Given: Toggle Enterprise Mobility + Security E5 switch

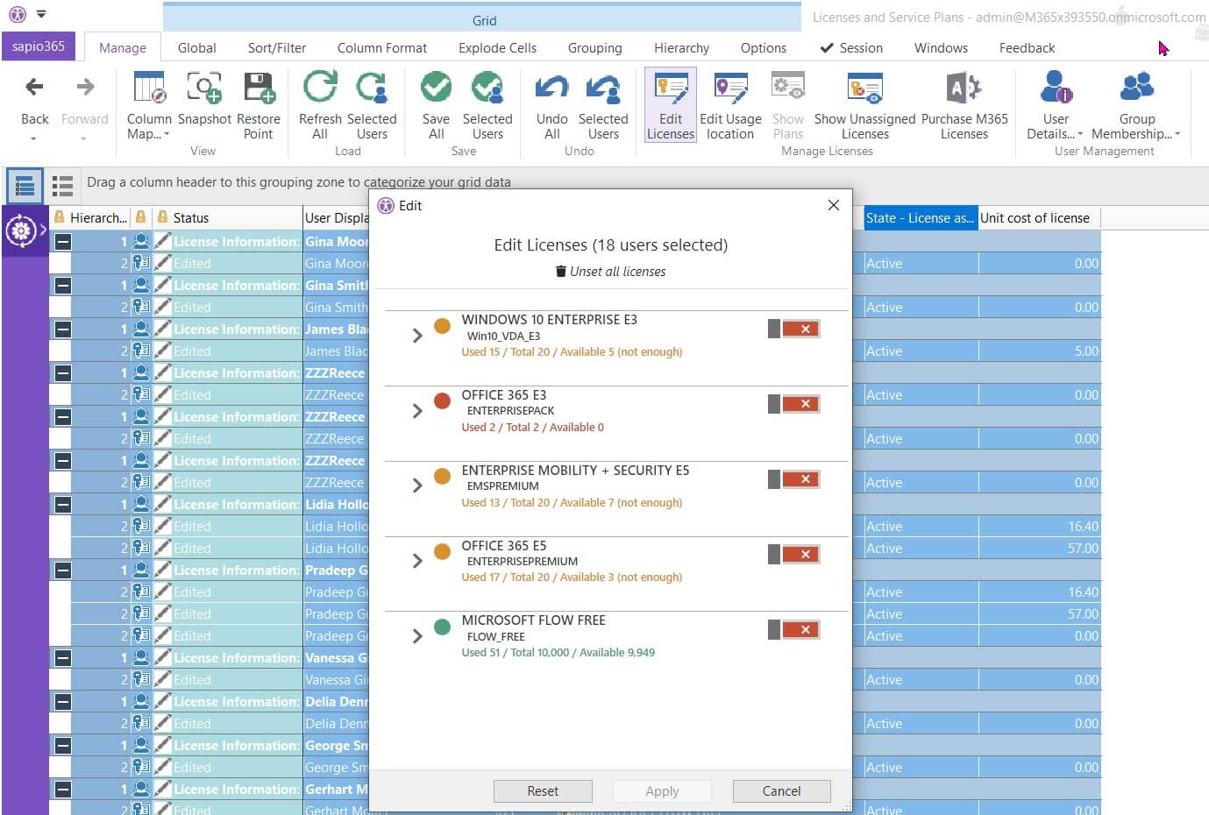Looking at the screenshot, I should tap(794, 479).
